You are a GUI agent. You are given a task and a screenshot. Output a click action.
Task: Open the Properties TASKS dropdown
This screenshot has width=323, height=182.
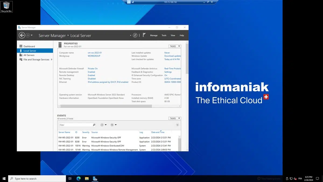point(174,46)
